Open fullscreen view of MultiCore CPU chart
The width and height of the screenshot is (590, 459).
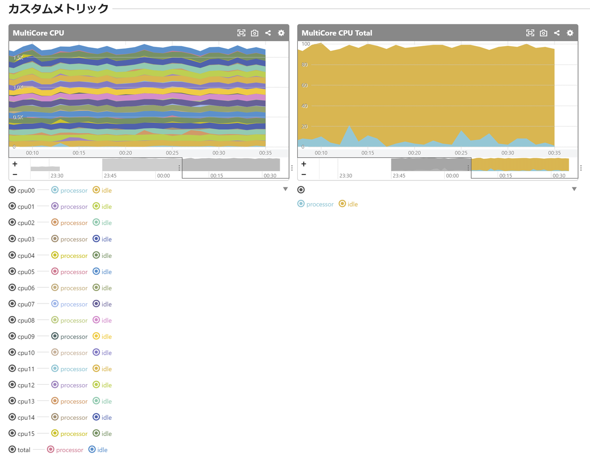click(241, 33)
